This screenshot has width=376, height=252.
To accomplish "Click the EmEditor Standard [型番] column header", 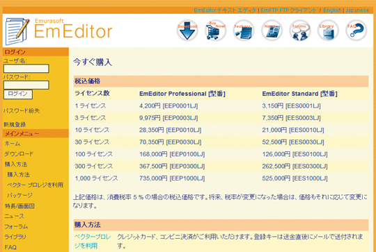I will (x=299, y=94).
